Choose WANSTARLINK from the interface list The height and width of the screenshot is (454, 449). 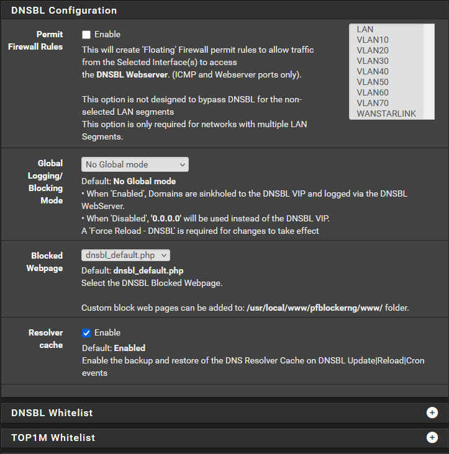tap(386, 113)
